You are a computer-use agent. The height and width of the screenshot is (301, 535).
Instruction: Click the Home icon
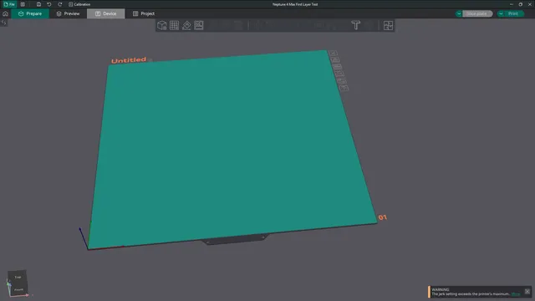(6, 13)
